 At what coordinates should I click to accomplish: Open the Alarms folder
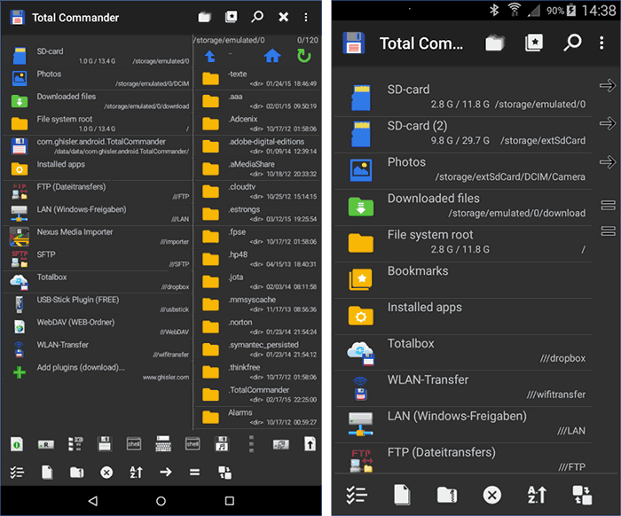click(257, 417)
